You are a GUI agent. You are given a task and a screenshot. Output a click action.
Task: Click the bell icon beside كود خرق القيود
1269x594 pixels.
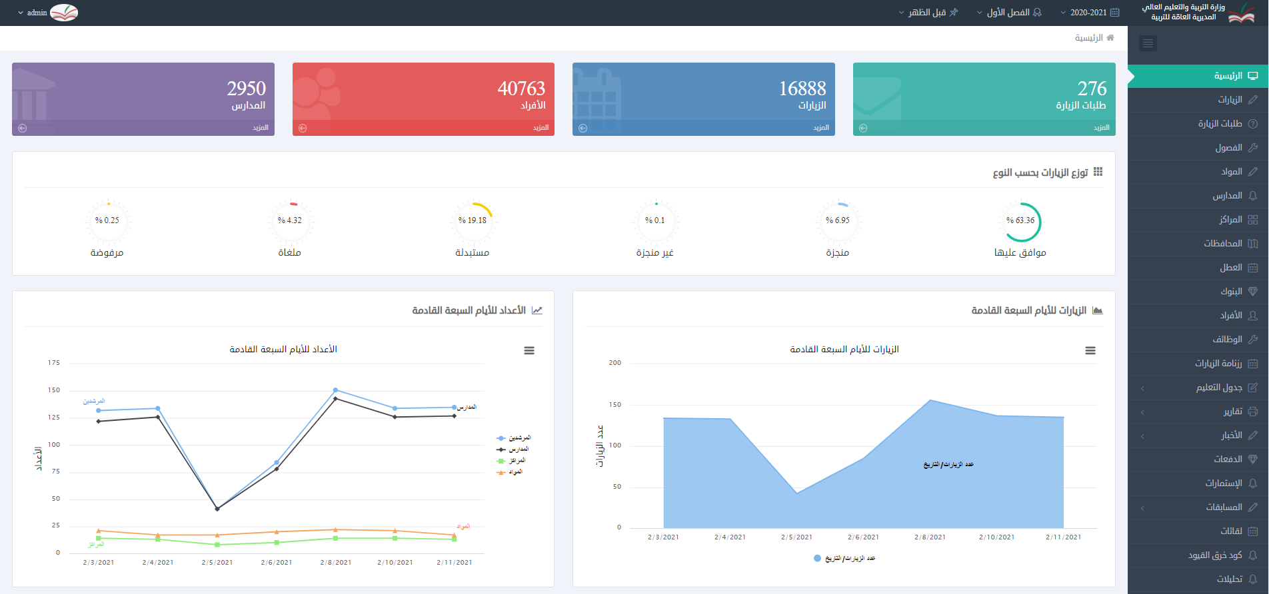click(1253, 555)
